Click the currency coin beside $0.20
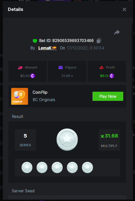The width and height of the screenshot is (135, 201). click(x=32, y=76)
